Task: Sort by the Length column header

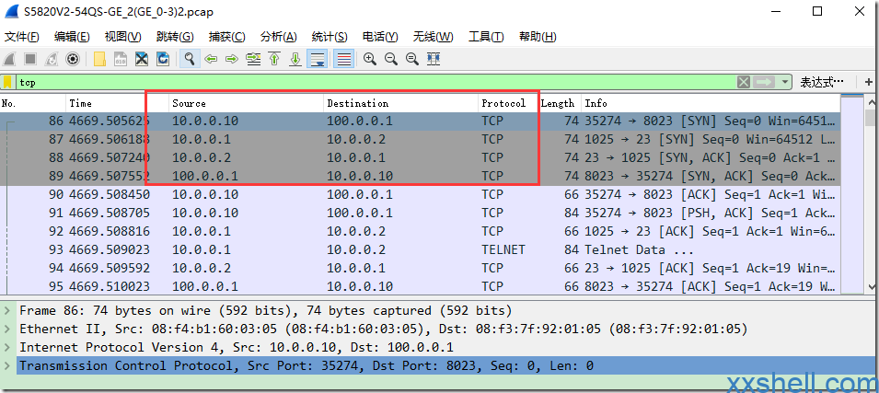Action: [x=560, y=103]
